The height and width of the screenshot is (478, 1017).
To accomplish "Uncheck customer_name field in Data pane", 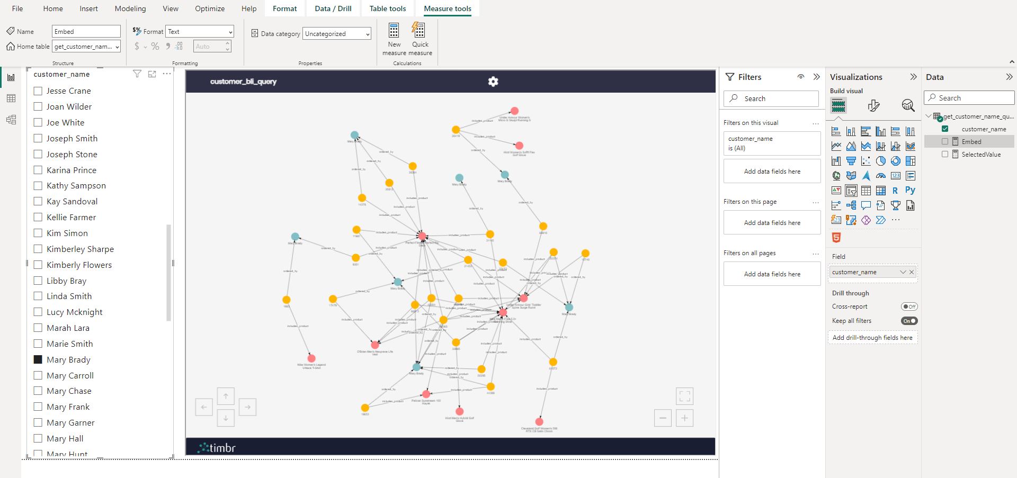I will coord(945,129).
